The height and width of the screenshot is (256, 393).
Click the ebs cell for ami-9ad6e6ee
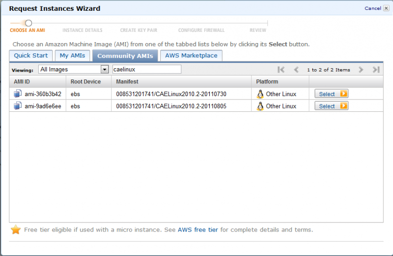click(75, 106)
